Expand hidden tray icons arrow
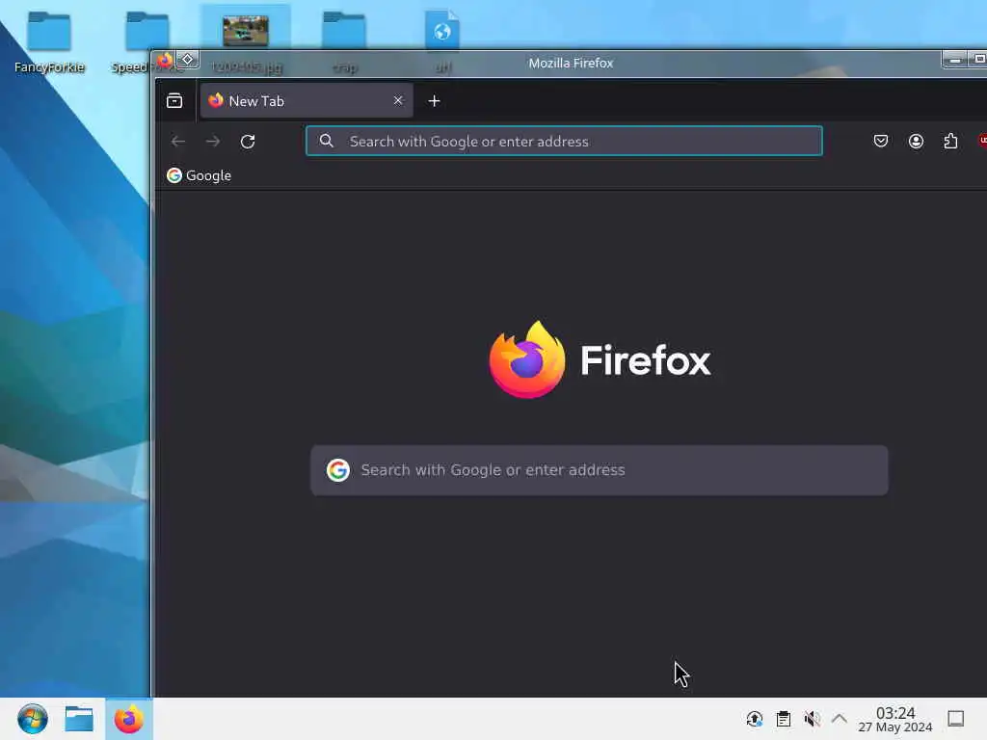The height and width of the screenshot is (740, 987). [x=840, y=719]
